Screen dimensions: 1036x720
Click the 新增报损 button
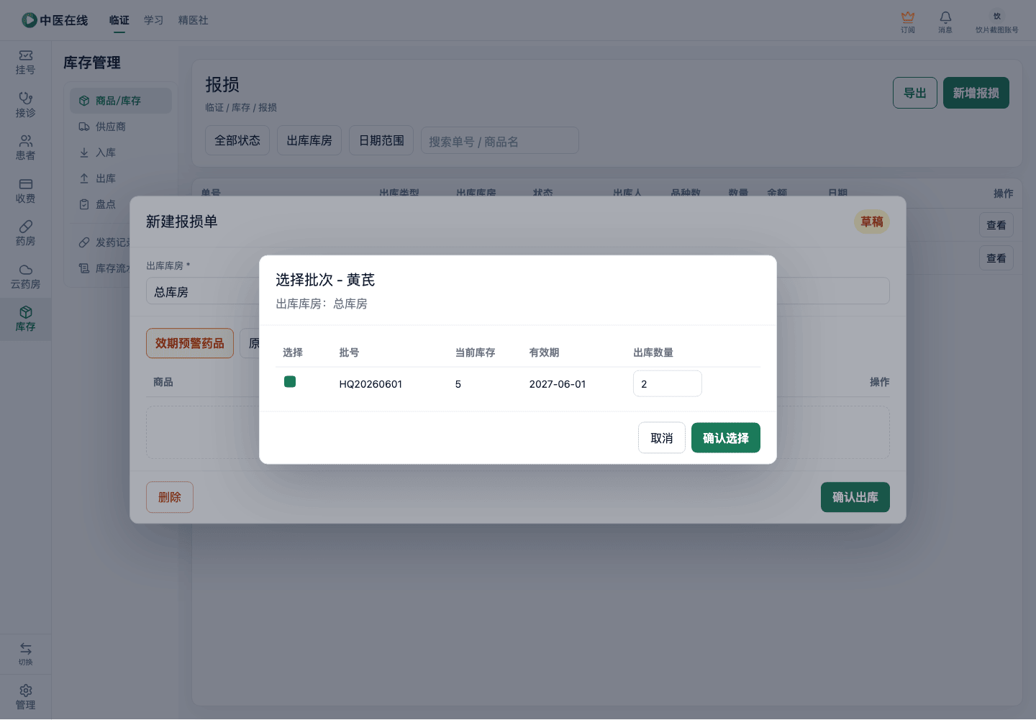point(976,93)
